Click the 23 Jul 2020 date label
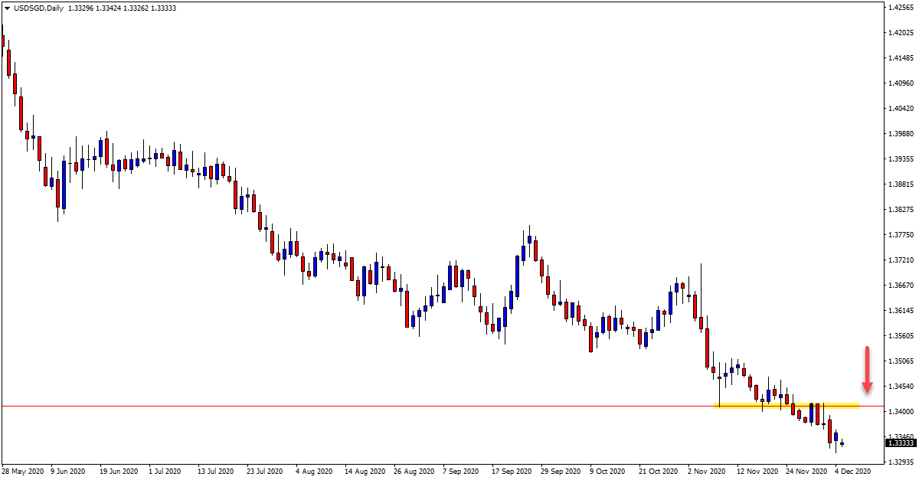This screenshot has width=919, height=480. coord(264,472)
